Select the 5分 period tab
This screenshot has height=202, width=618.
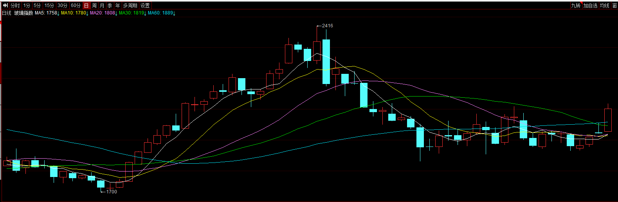coord(37,5)
